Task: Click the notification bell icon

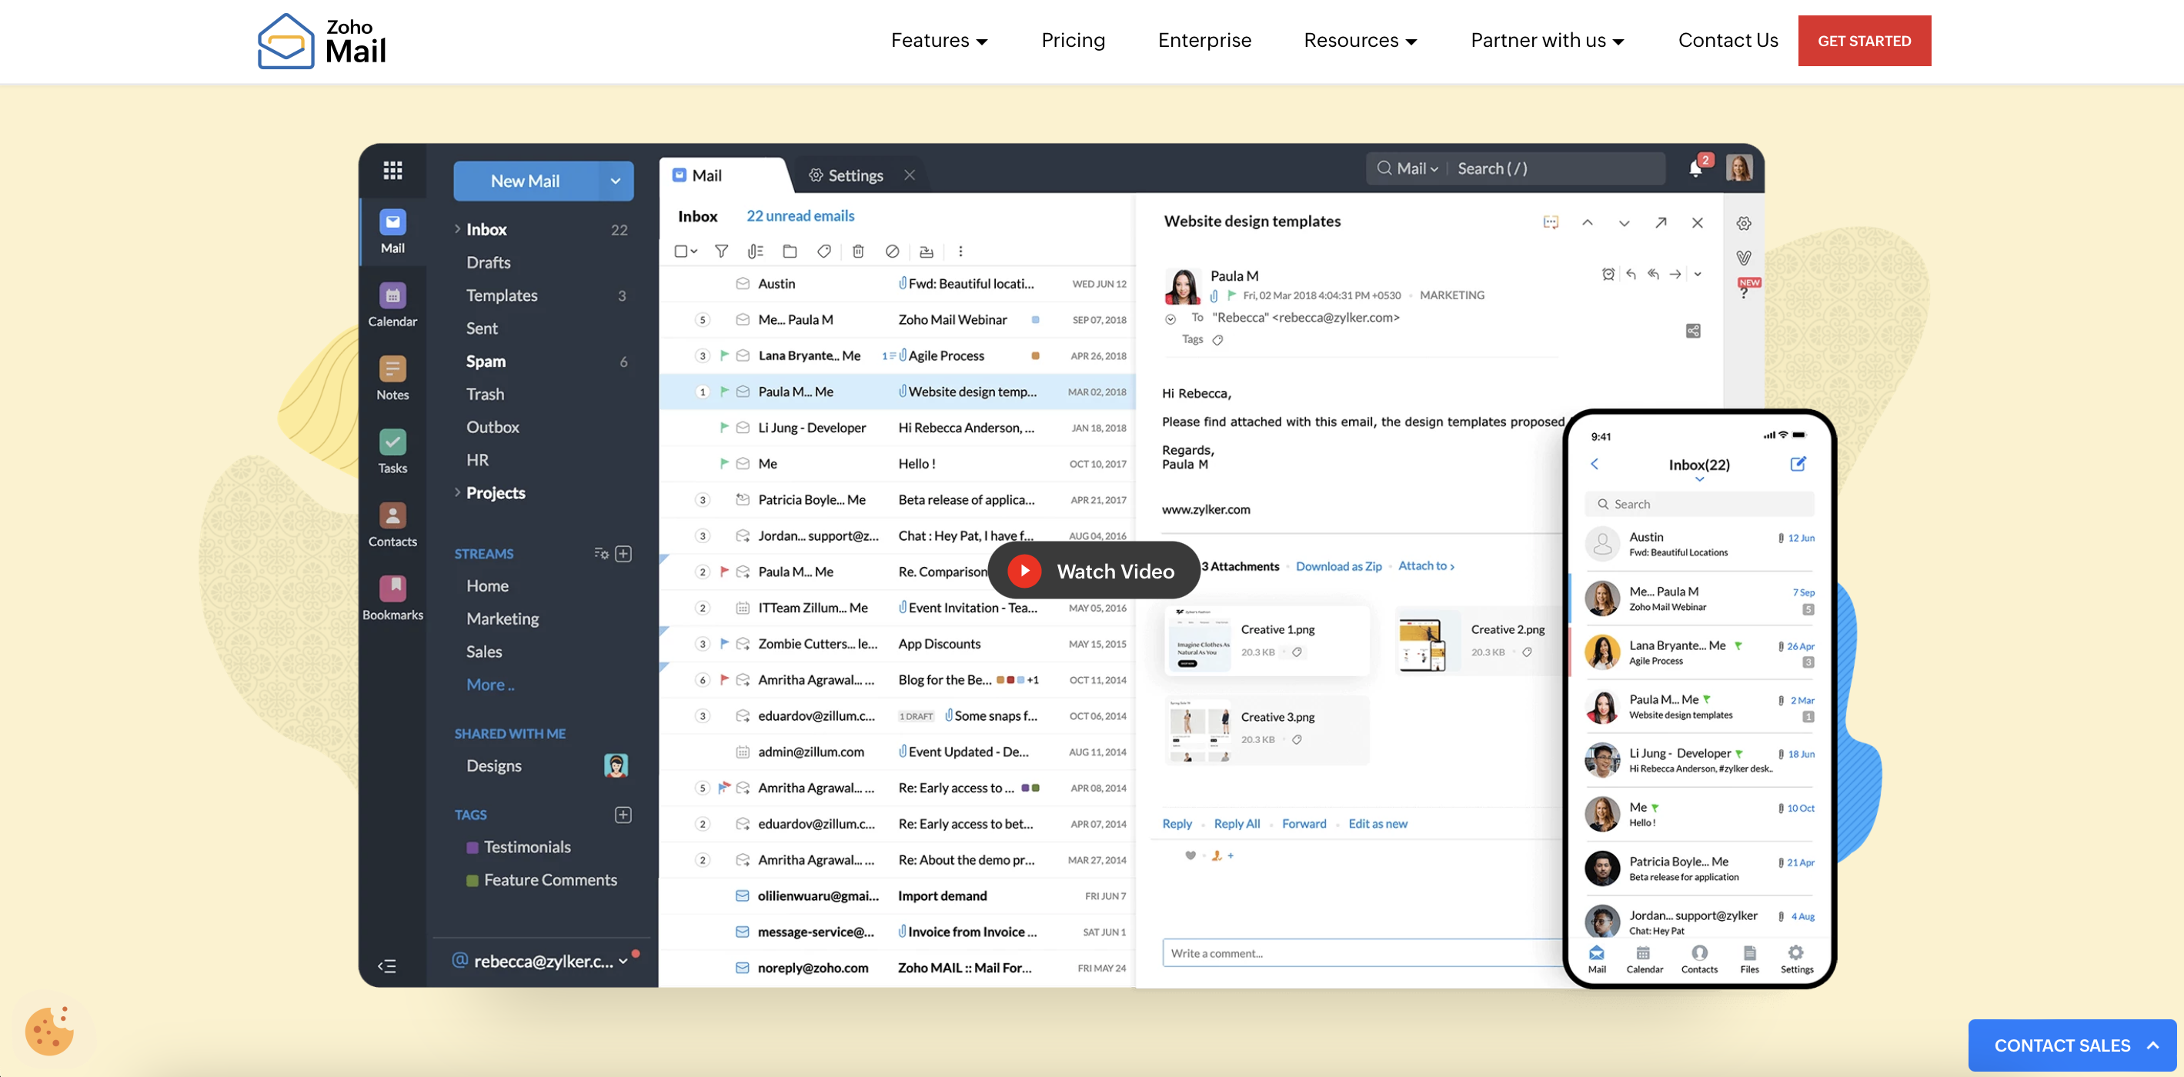Action: click(x=1695, y=168)
